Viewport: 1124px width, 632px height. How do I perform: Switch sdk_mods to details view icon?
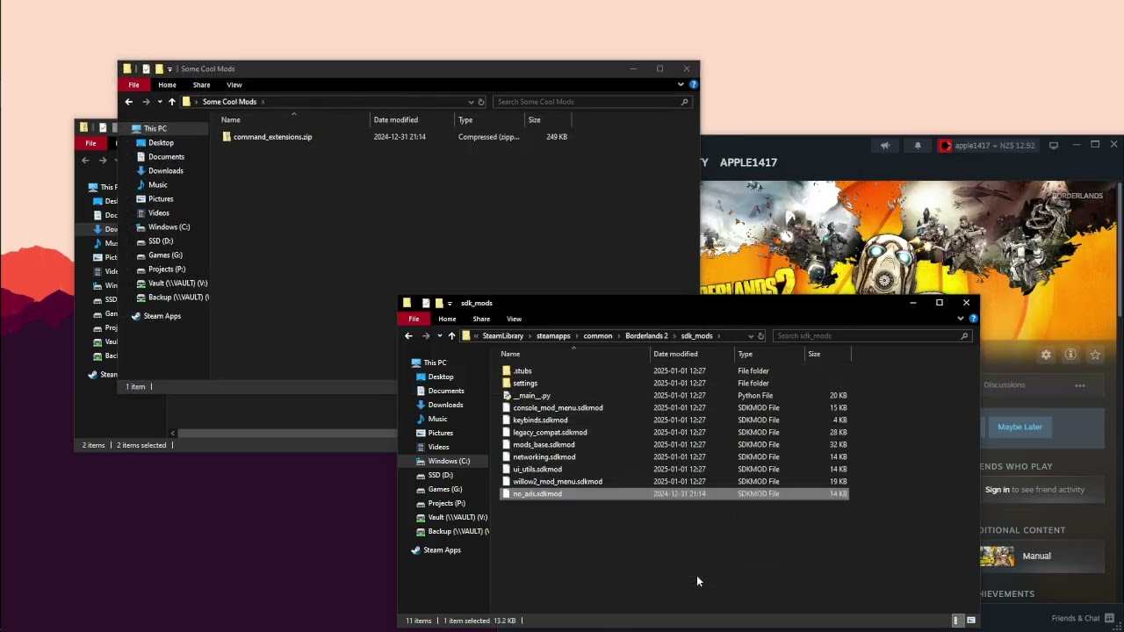(x=956, y=621)
